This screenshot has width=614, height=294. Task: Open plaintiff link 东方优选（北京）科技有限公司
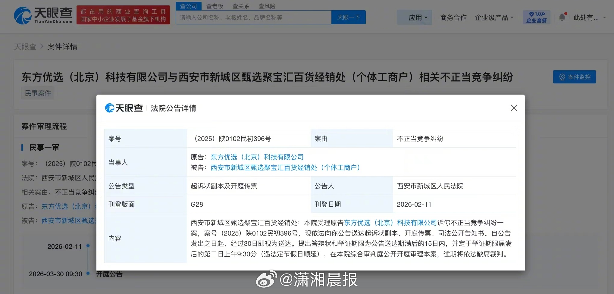(257, 157)
